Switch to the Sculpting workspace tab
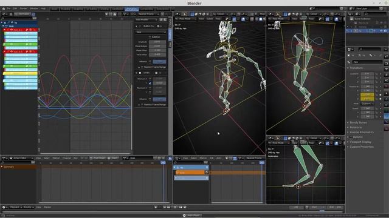 78,9
